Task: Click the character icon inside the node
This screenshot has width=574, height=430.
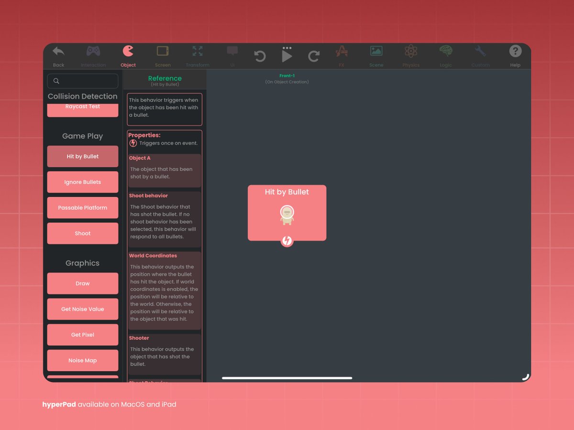Action: 287,215
